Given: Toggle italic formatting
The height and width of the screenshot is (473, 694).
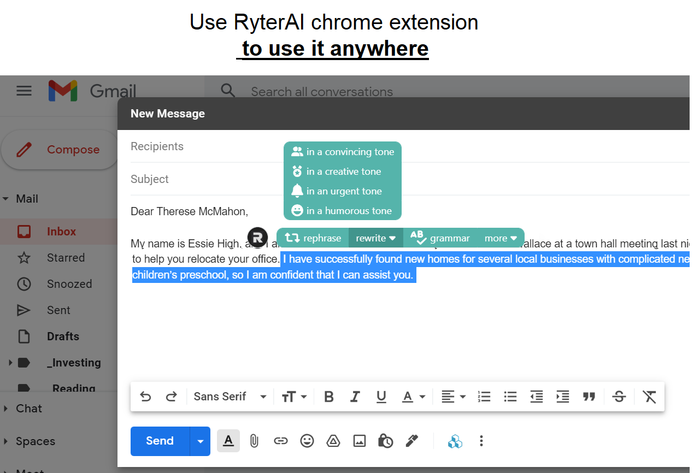Looking at the screenshot, I should [355, 397].
